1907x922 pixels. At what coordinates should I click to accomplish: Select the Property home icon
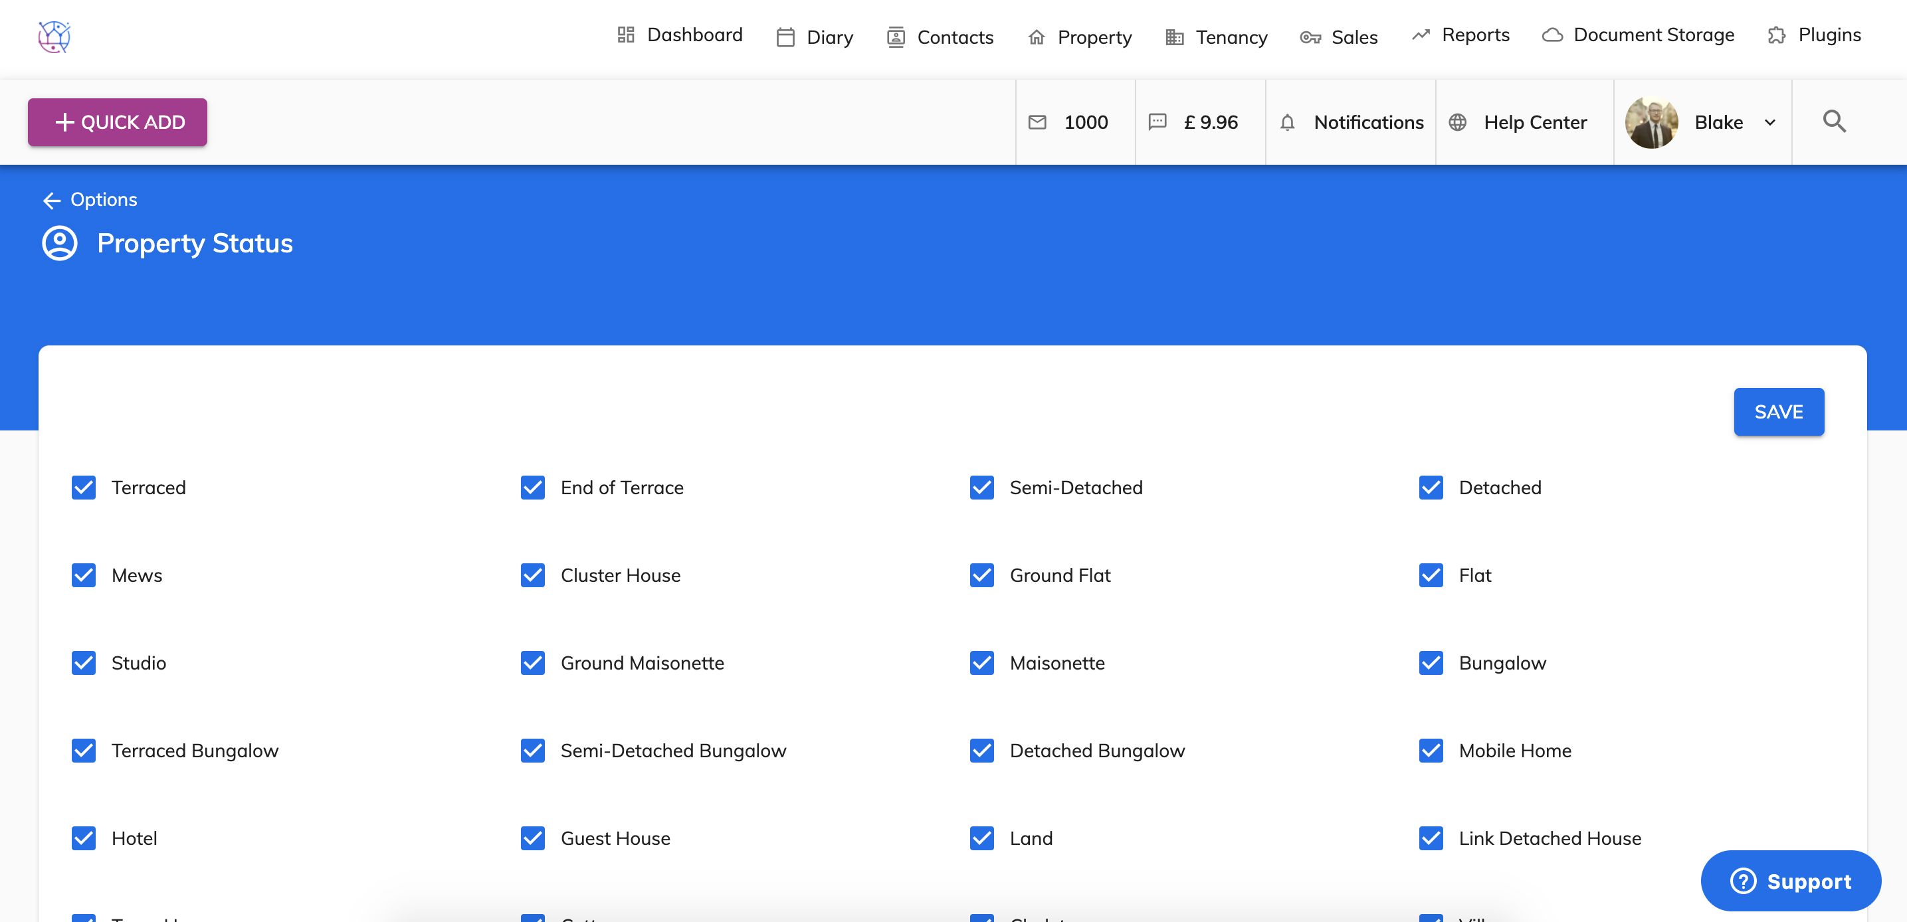1037,37
